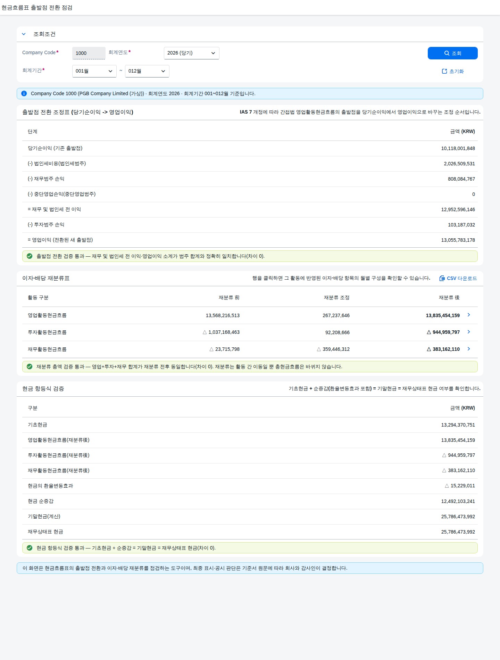Open the start period 001월 dropdown
Screen dimensions: 500x660
[x=94, y=71]
